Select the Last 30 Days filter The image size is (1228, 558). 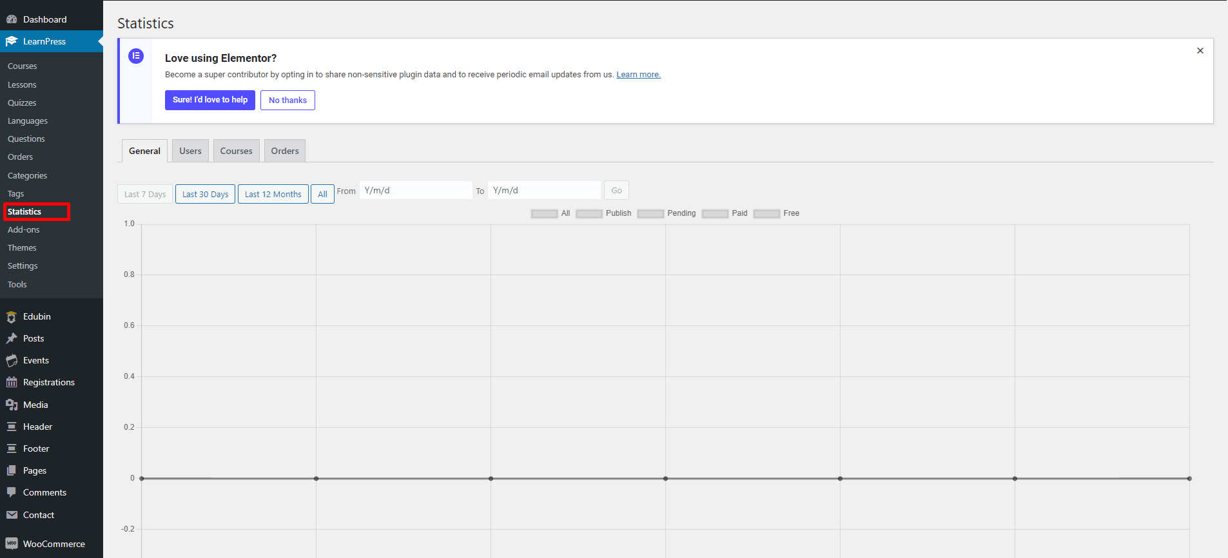pyautogui.click(x=205, y=194)
